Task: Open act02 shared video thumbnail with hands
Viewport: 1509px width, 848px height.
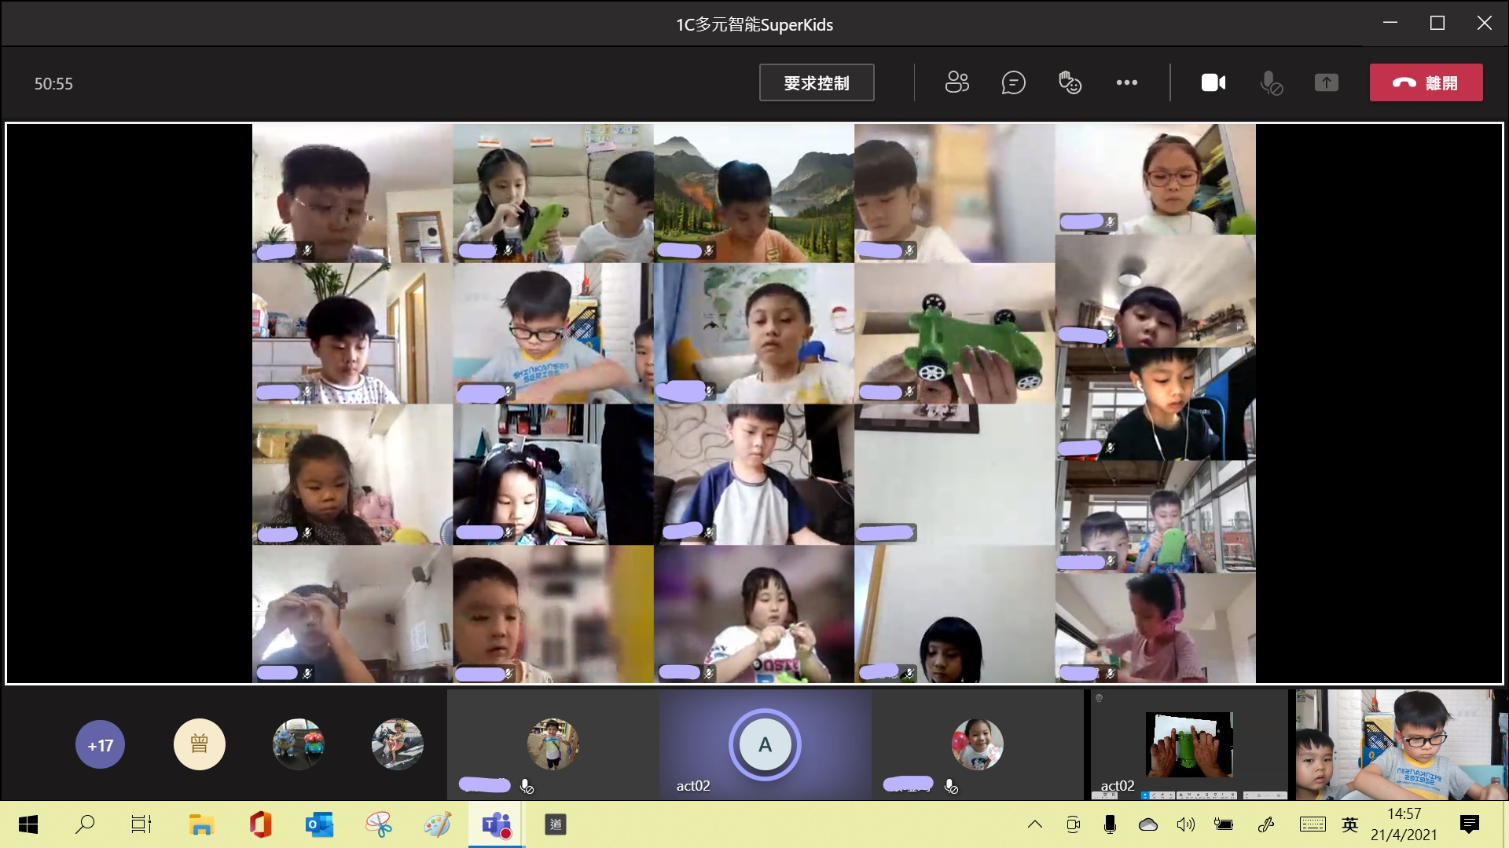Action: click(x=1188, y=744)
